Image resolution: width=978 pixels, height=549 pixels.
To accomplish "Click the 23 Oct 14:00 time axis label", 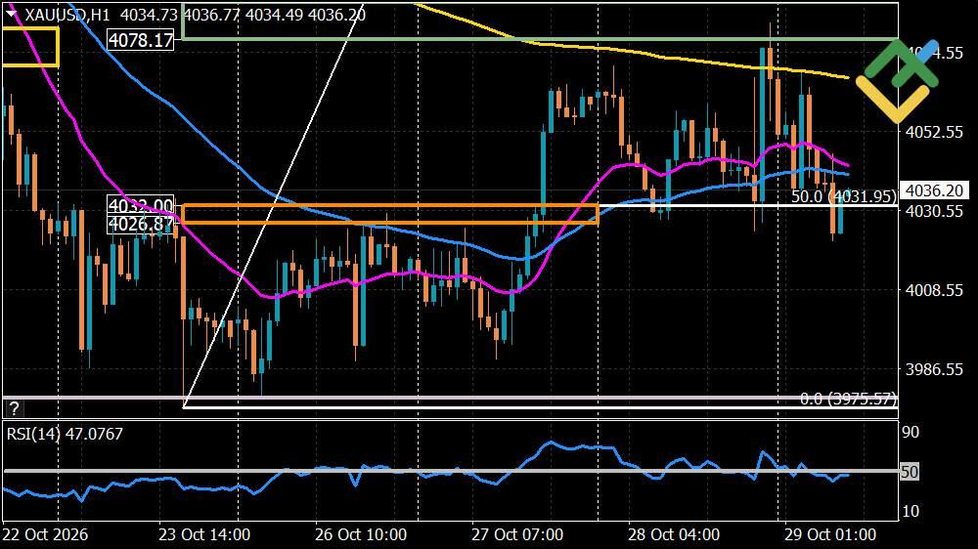I will [x=204, y=534].
